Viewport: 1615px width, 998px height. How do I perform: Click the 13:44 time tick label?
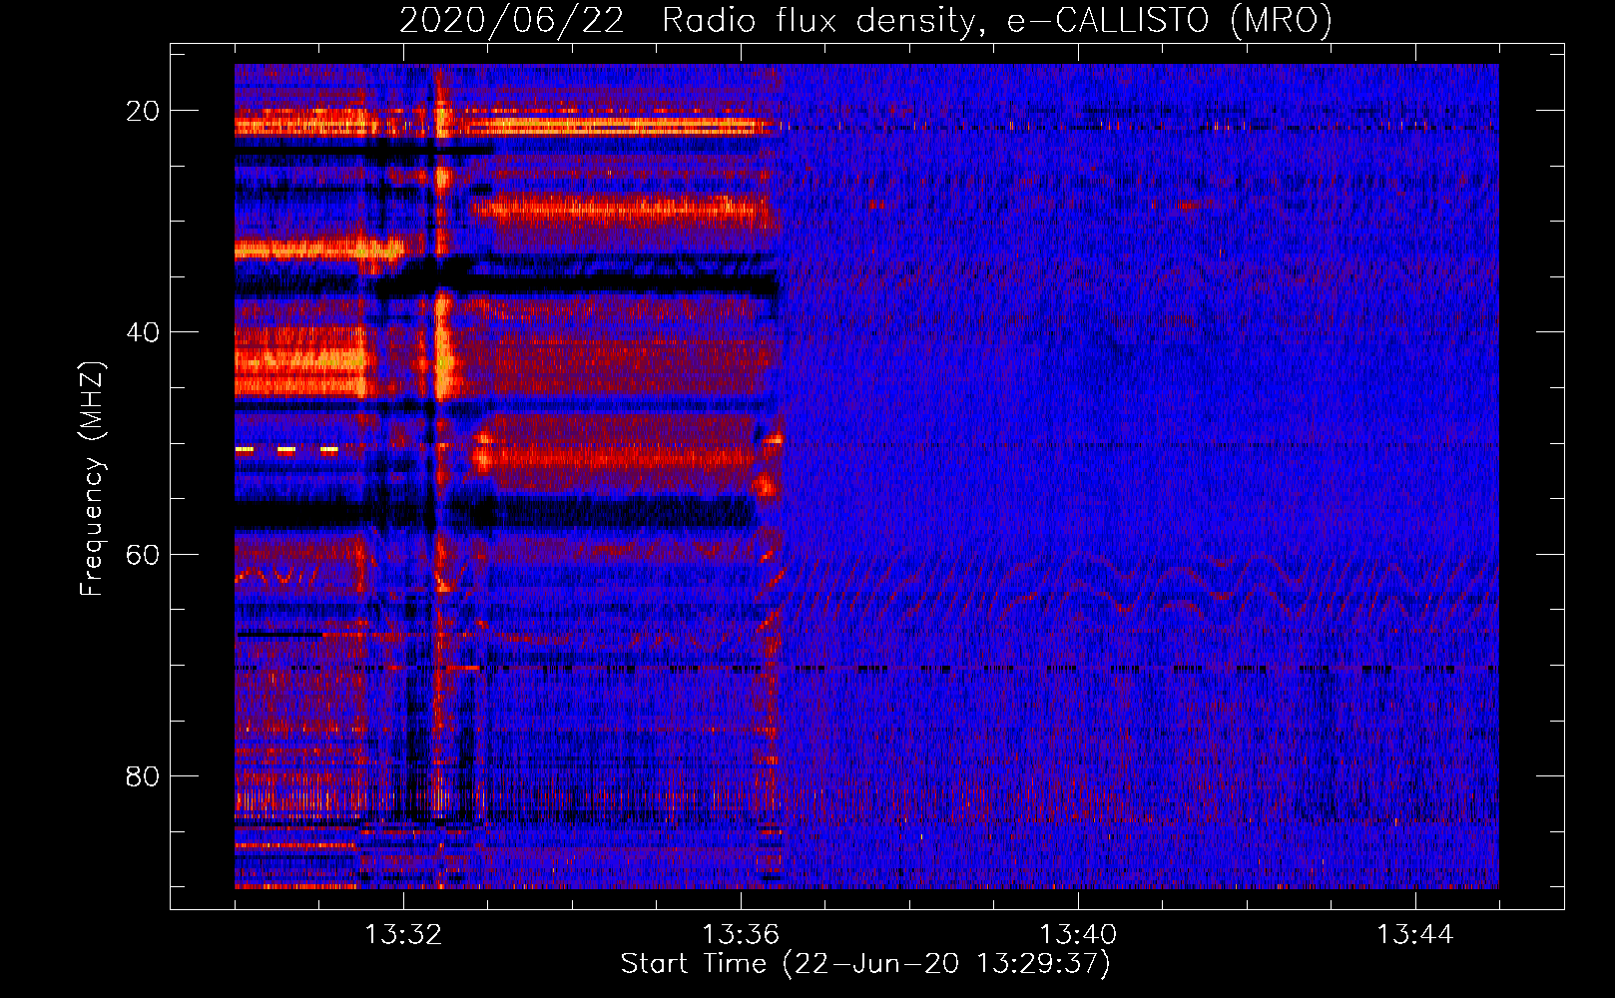(x=1415, y=935)
